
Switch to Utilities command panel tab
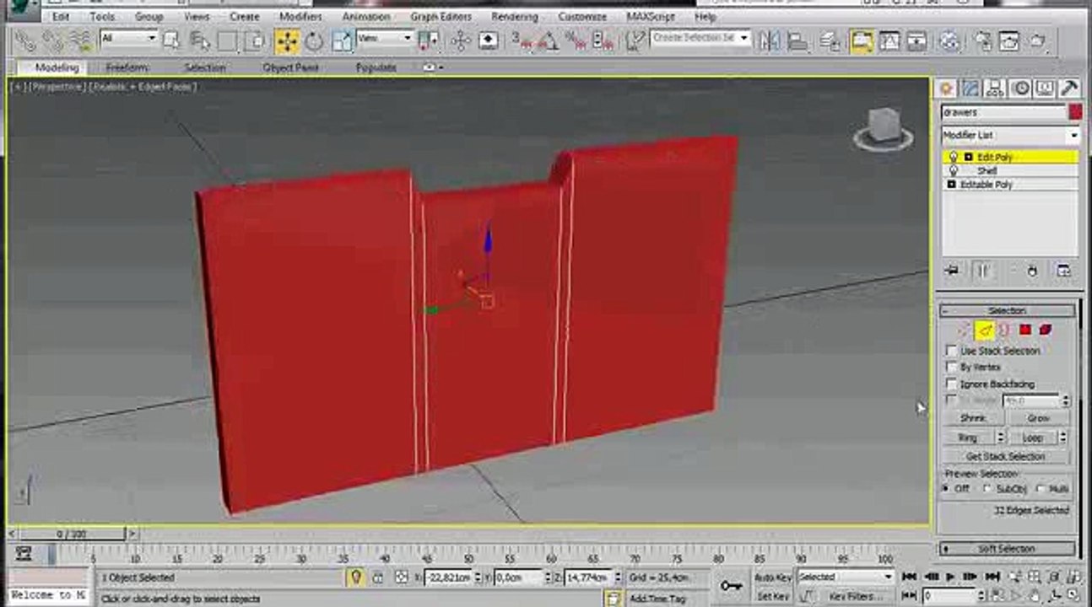click(x=1069, y=89)
